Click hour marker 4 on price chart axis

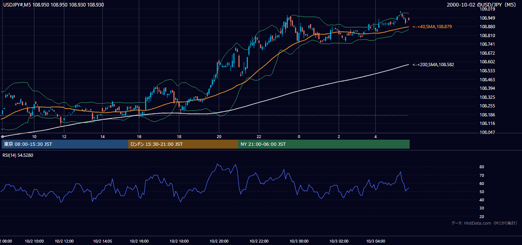click(375, 136)
